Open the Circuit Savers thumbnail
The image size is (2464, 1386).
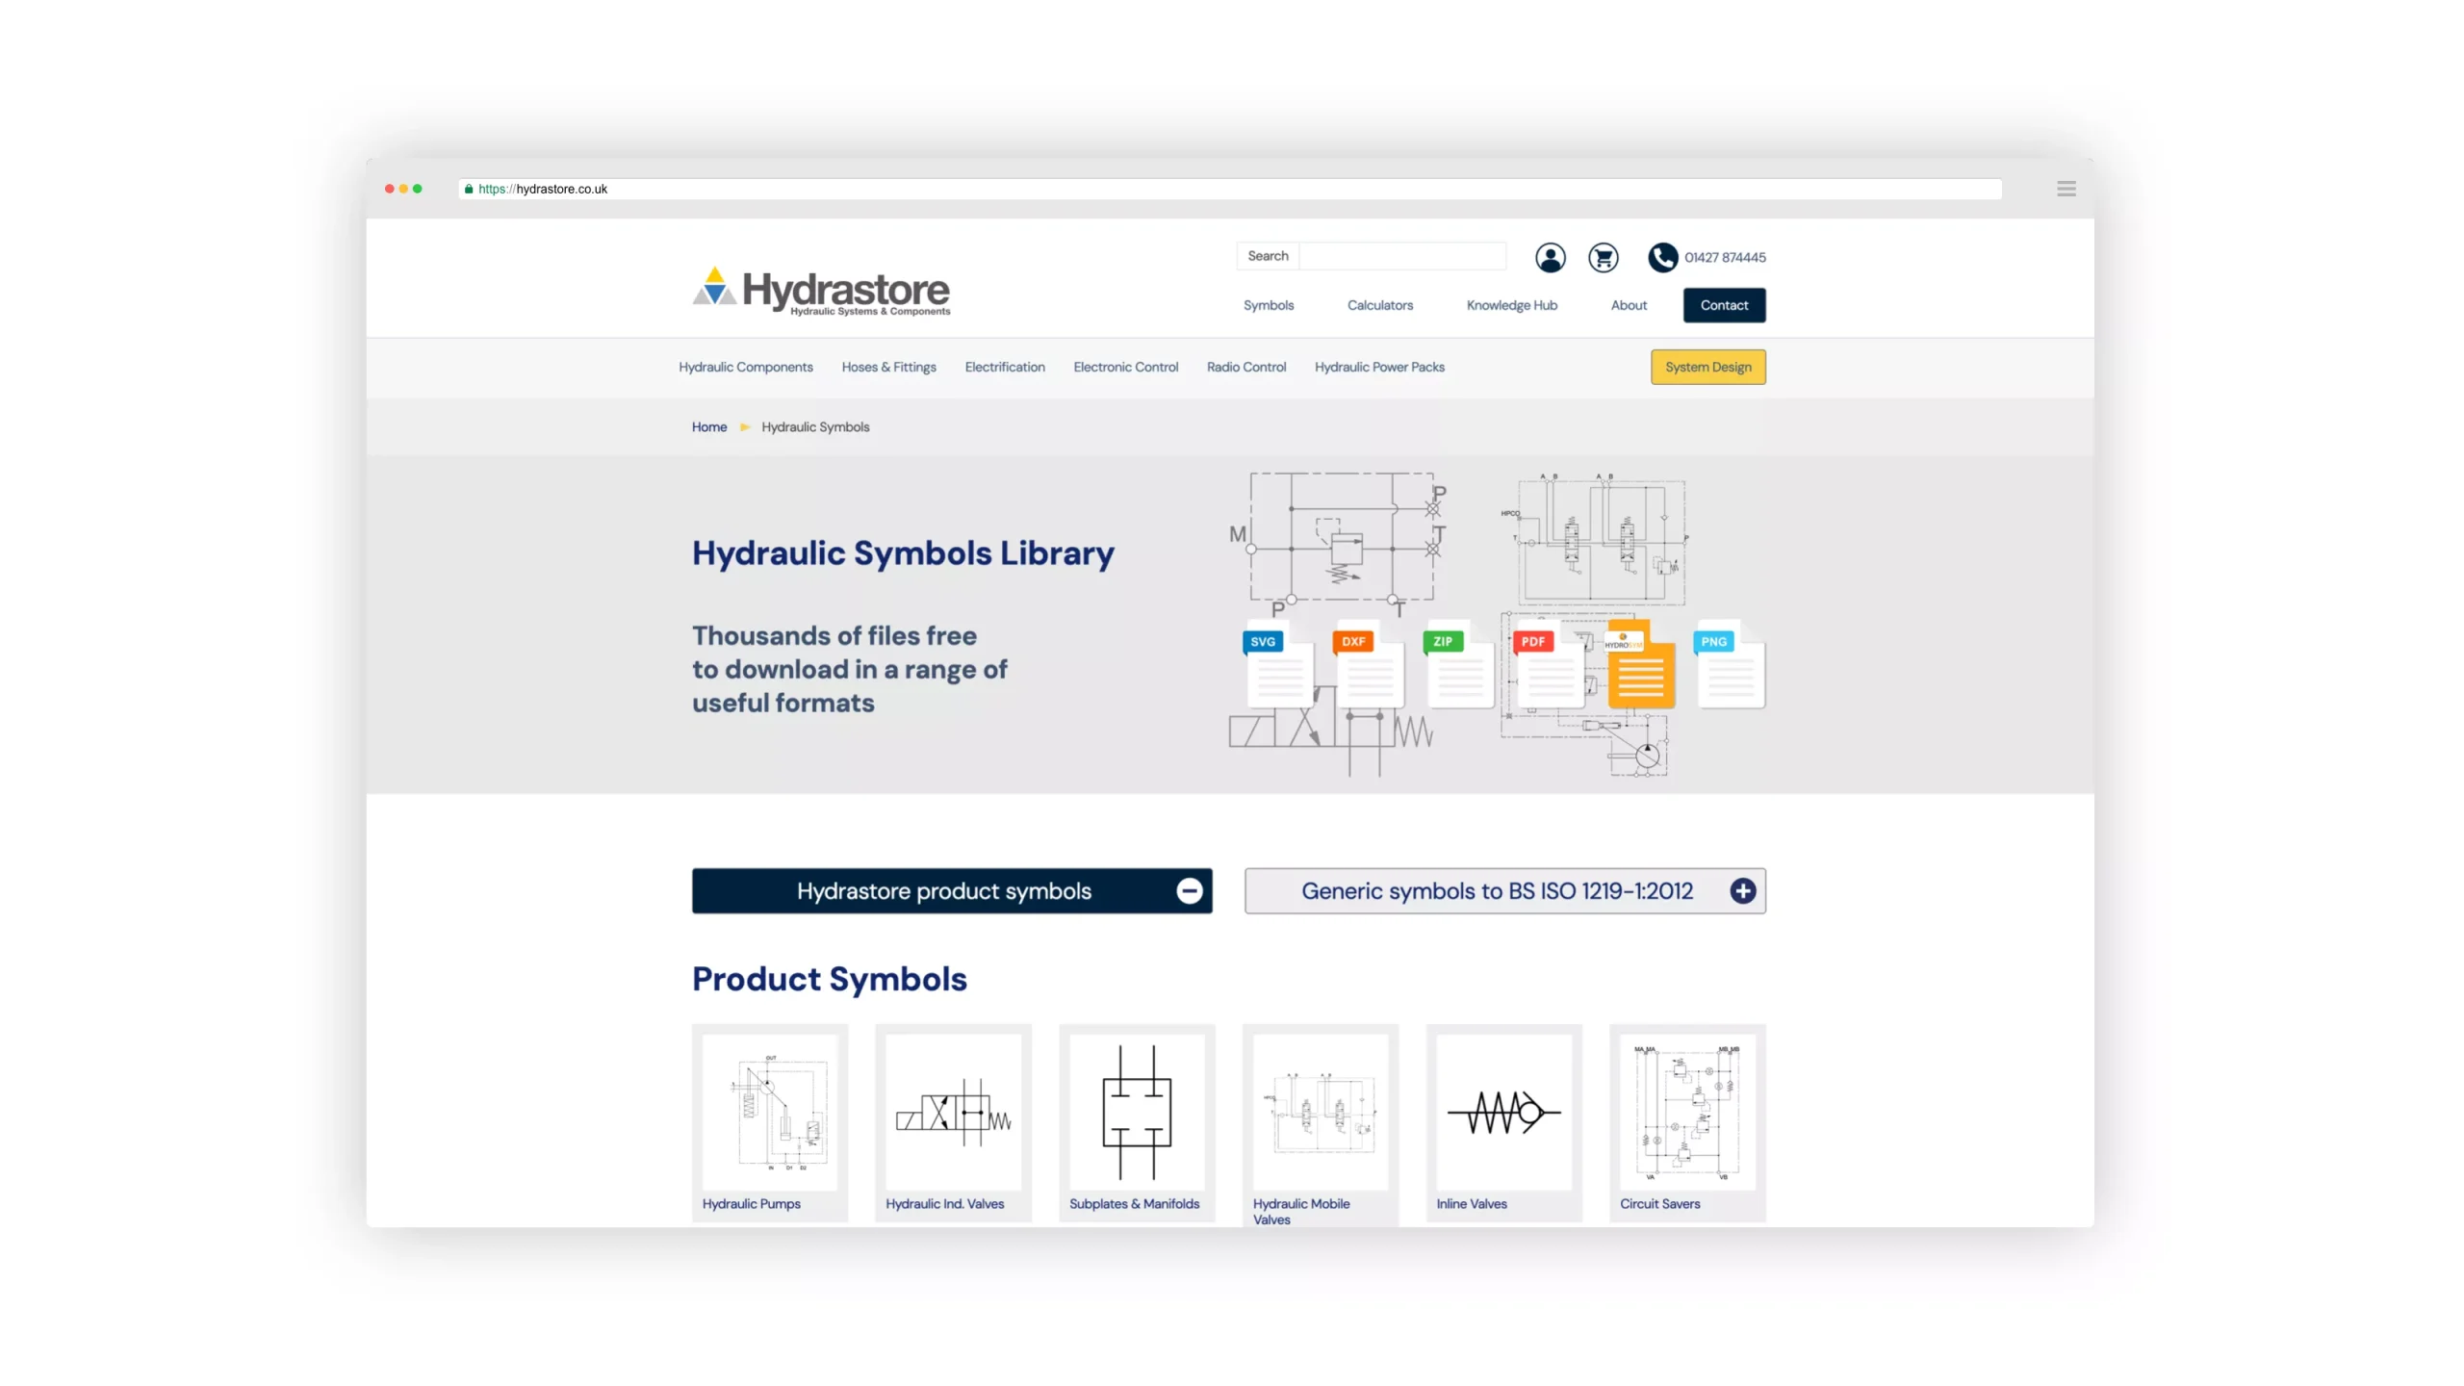[1687, 1112]
